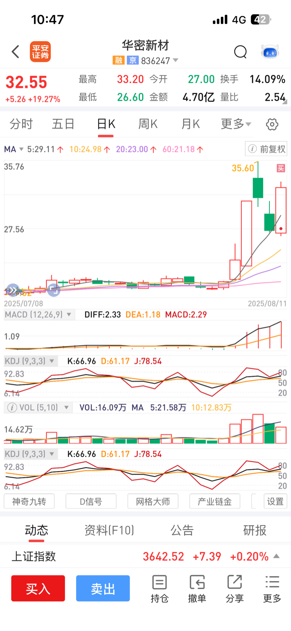Tap the tallest red volume bar
The image size is (291, 631).
coord(258,429)
